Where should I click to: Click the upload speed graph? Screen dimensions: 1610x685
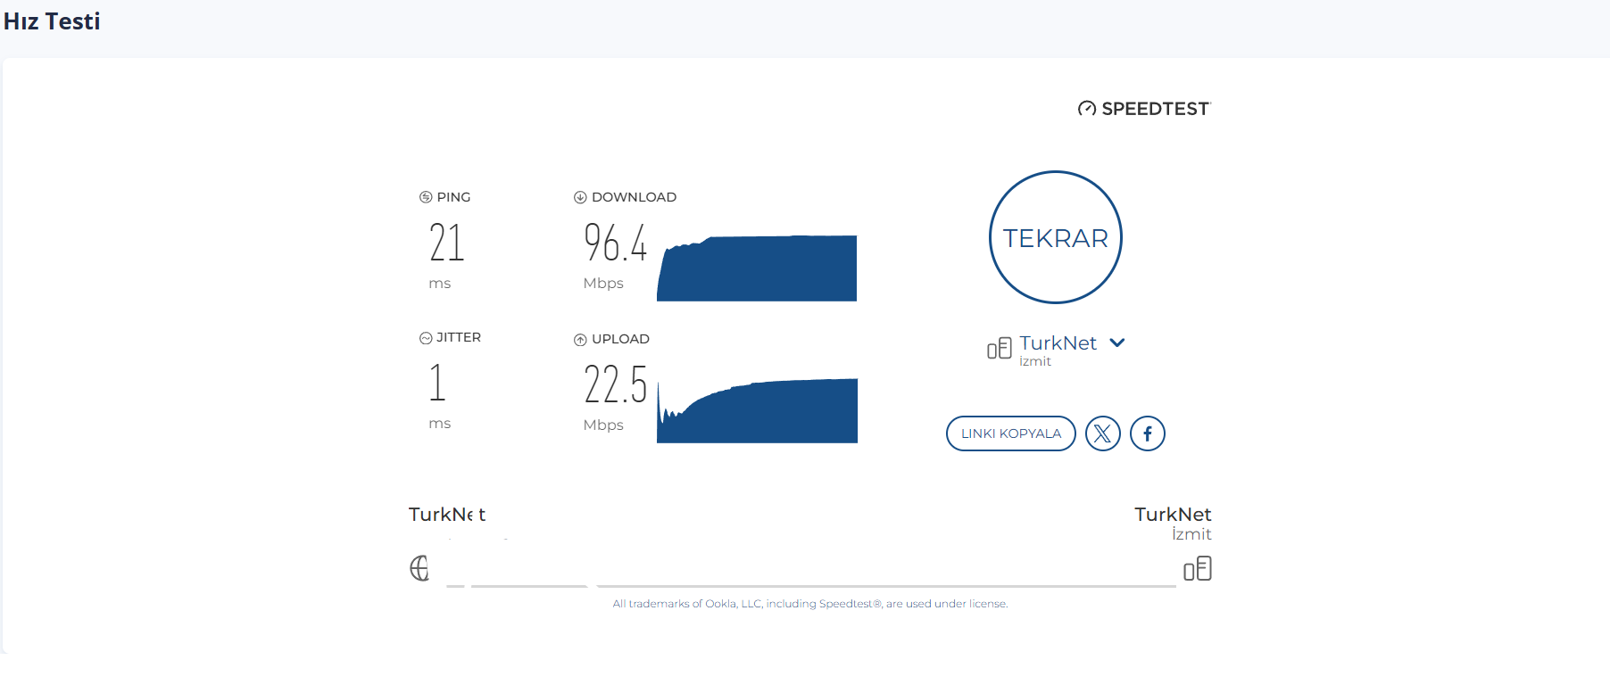(757, 410)
